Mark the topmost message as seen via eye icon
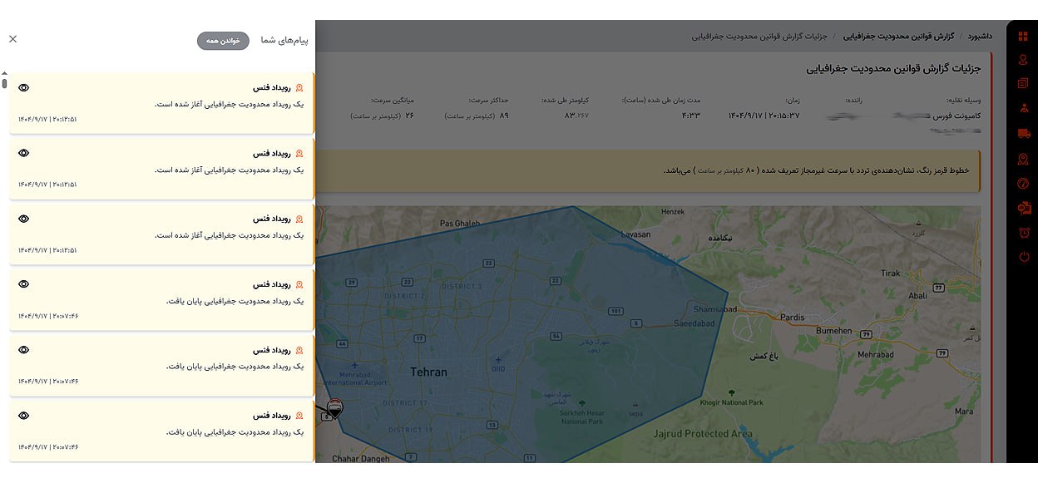 24,87
